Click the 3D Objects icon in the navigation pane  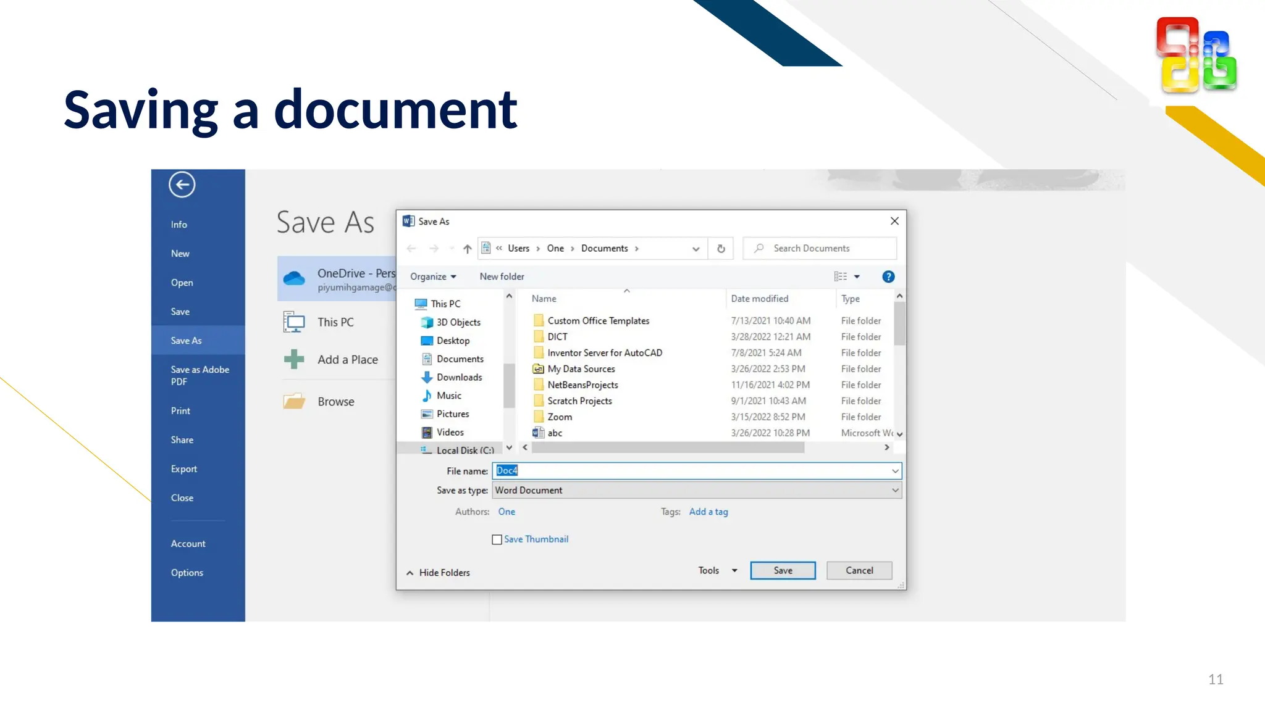click(x=427, y=322)
